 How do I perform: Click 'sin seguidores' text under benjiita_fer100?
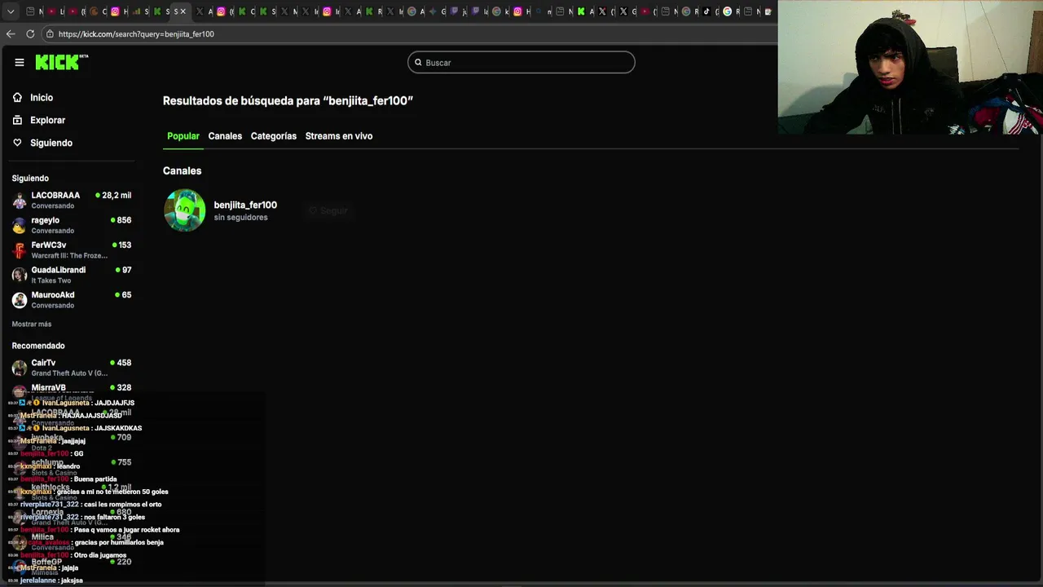[240, 218]
